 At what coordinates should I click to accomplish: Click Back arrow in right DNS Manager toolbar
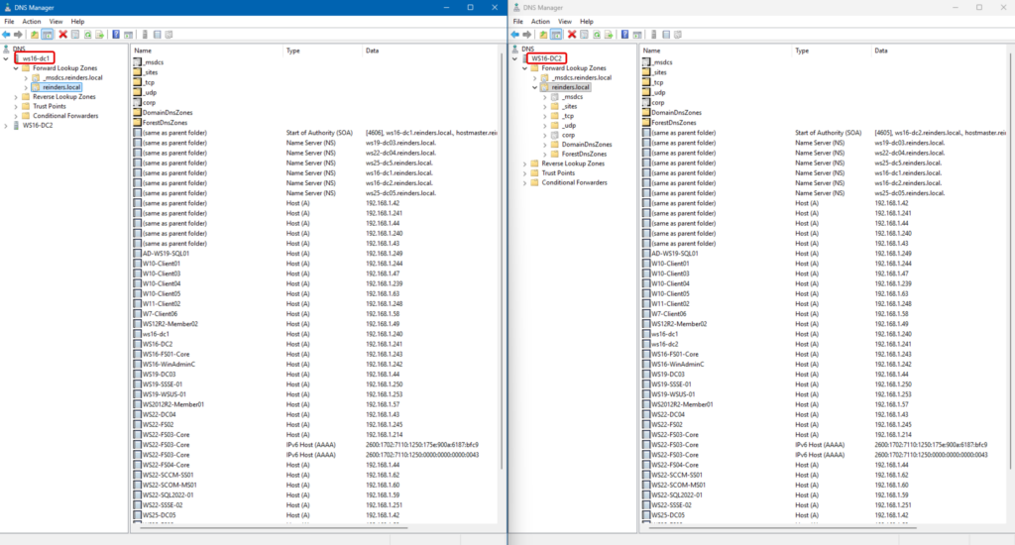point(514,35)
